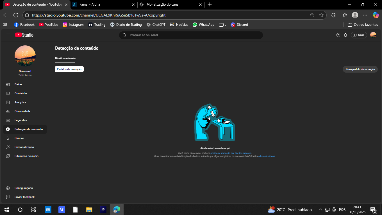Select the Direitos autorais tab
Screen dimensions: 382x222
coord(65,58)
